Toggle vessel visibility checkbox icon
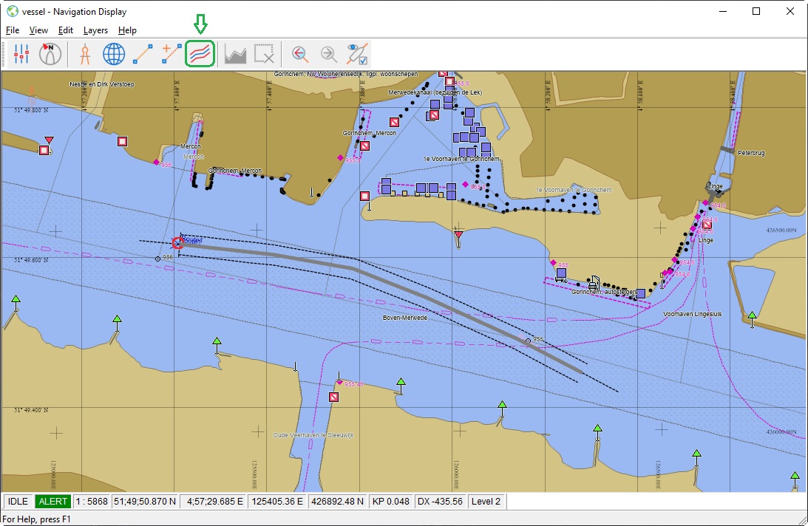The height and width of the screenshot is (526, 808). click(358, 54)
